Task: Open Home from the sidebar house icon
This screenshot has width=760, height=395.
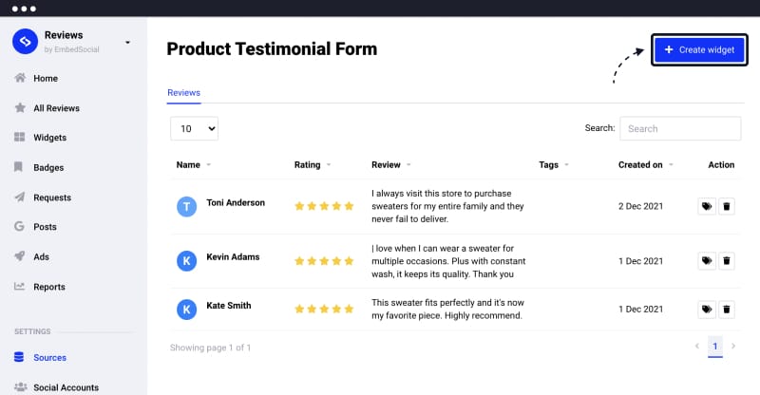Action: 20,78
